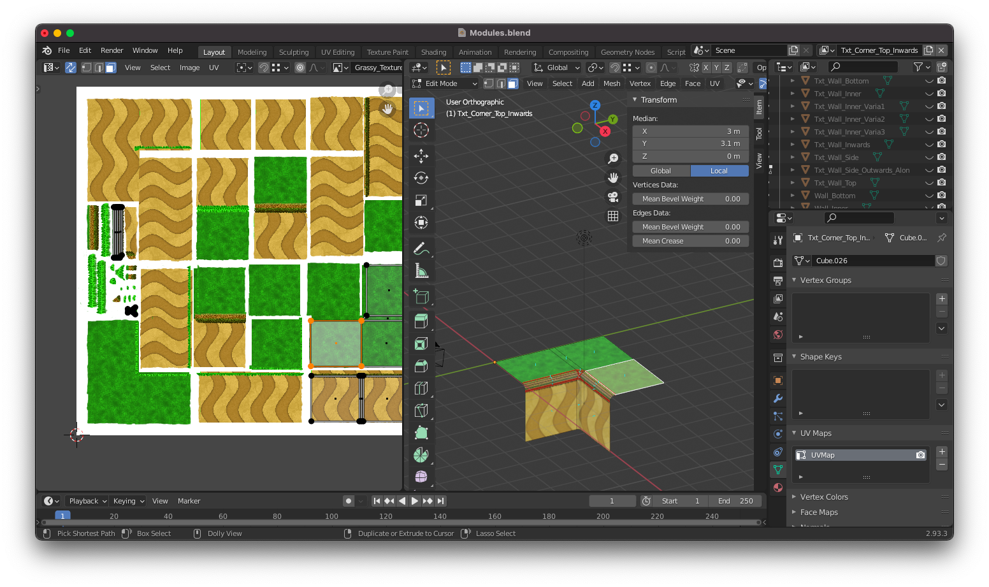Switch to Material Properties (sphere icon)
The height and width of the screenshot is (587, 989).
777,488
